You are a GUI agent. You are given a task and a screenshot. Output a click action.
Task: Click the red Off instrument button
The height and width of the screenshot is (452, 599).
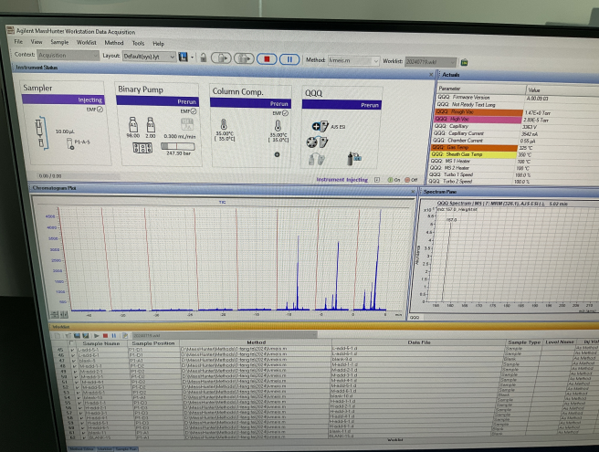pos(411,180)
